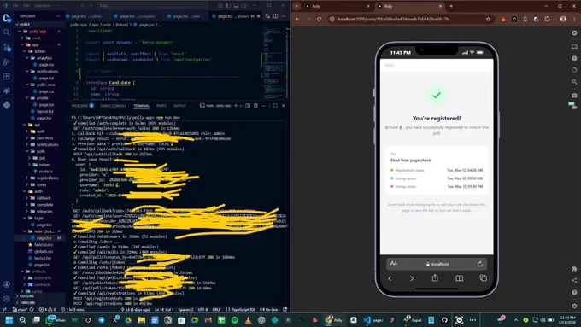Click the editor minimap

click(274, 63)
